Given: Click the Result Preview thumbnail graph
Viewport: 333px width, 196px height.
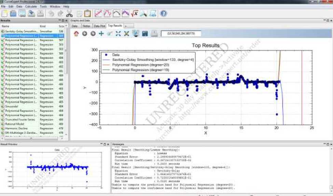Looking at the screenshot, I should [56, 169].
